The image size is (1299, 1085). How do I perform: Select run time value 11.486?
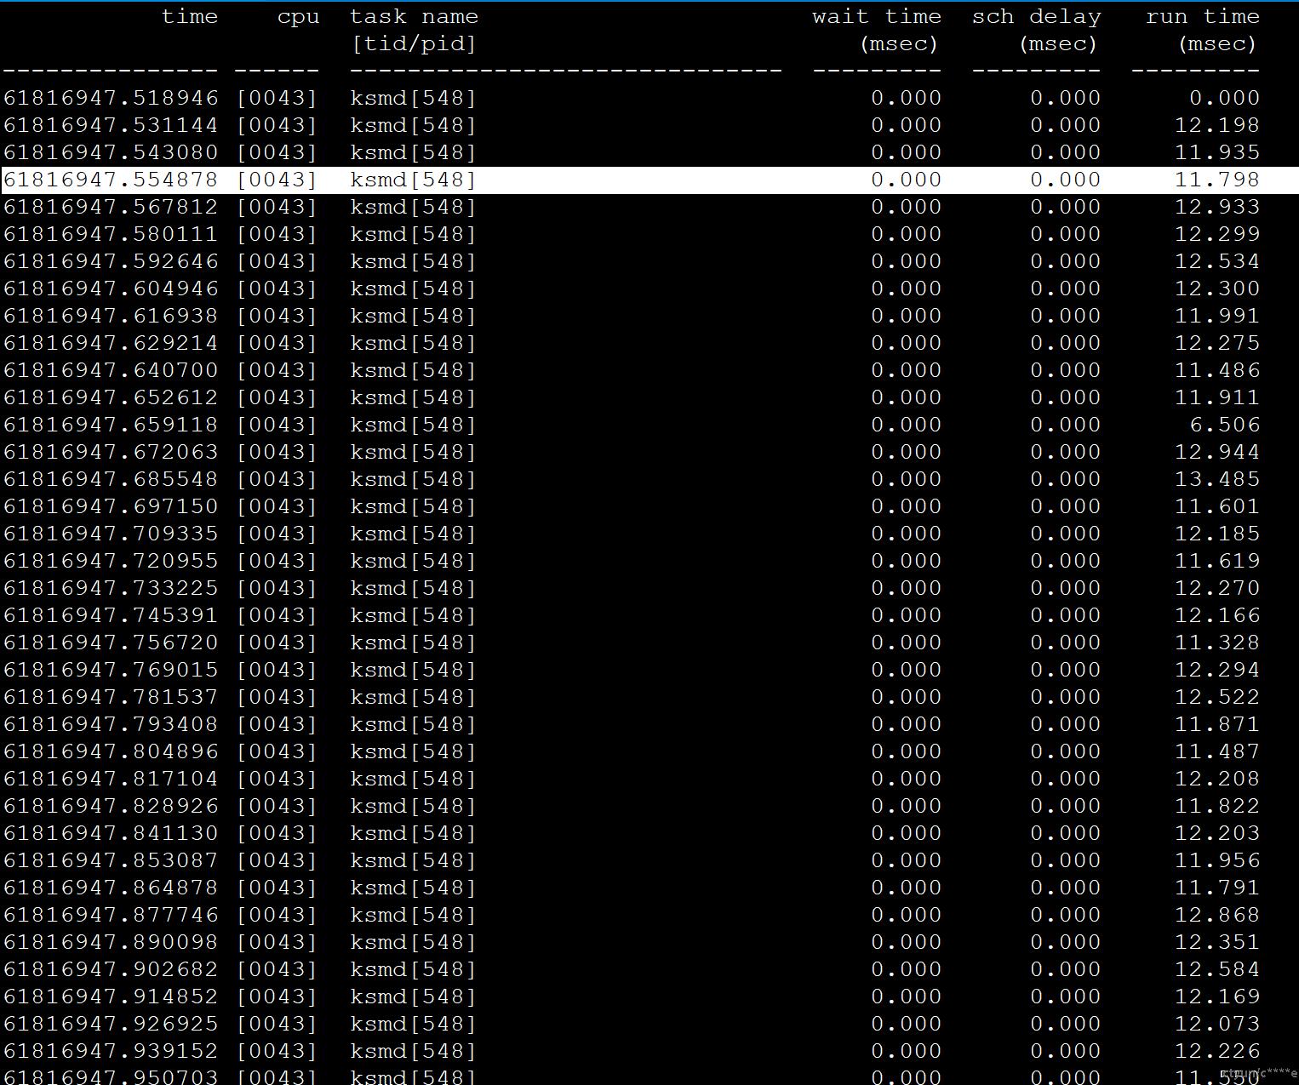(x=1217, y=370)
